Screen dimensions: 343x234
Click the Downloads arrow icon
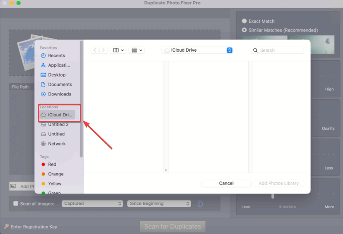pos(43,94)
